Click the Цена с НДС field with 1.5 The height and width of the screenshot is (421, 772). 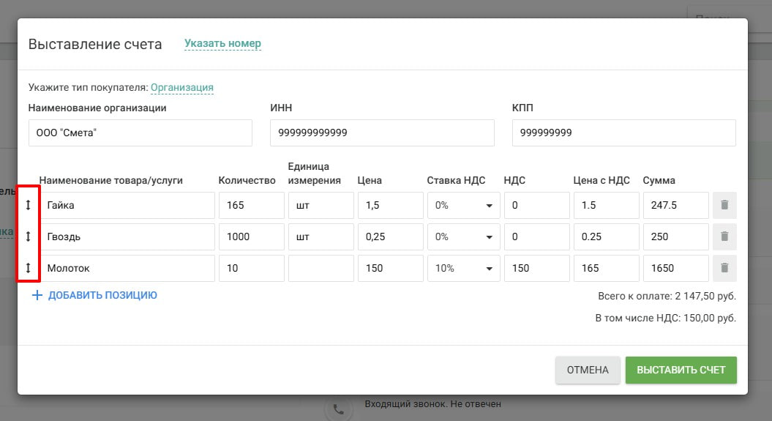click(606, 205)
